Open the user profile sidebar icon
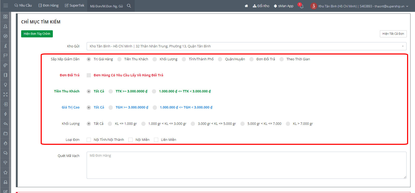Screen dimensions: 415x193 (5, 26)
